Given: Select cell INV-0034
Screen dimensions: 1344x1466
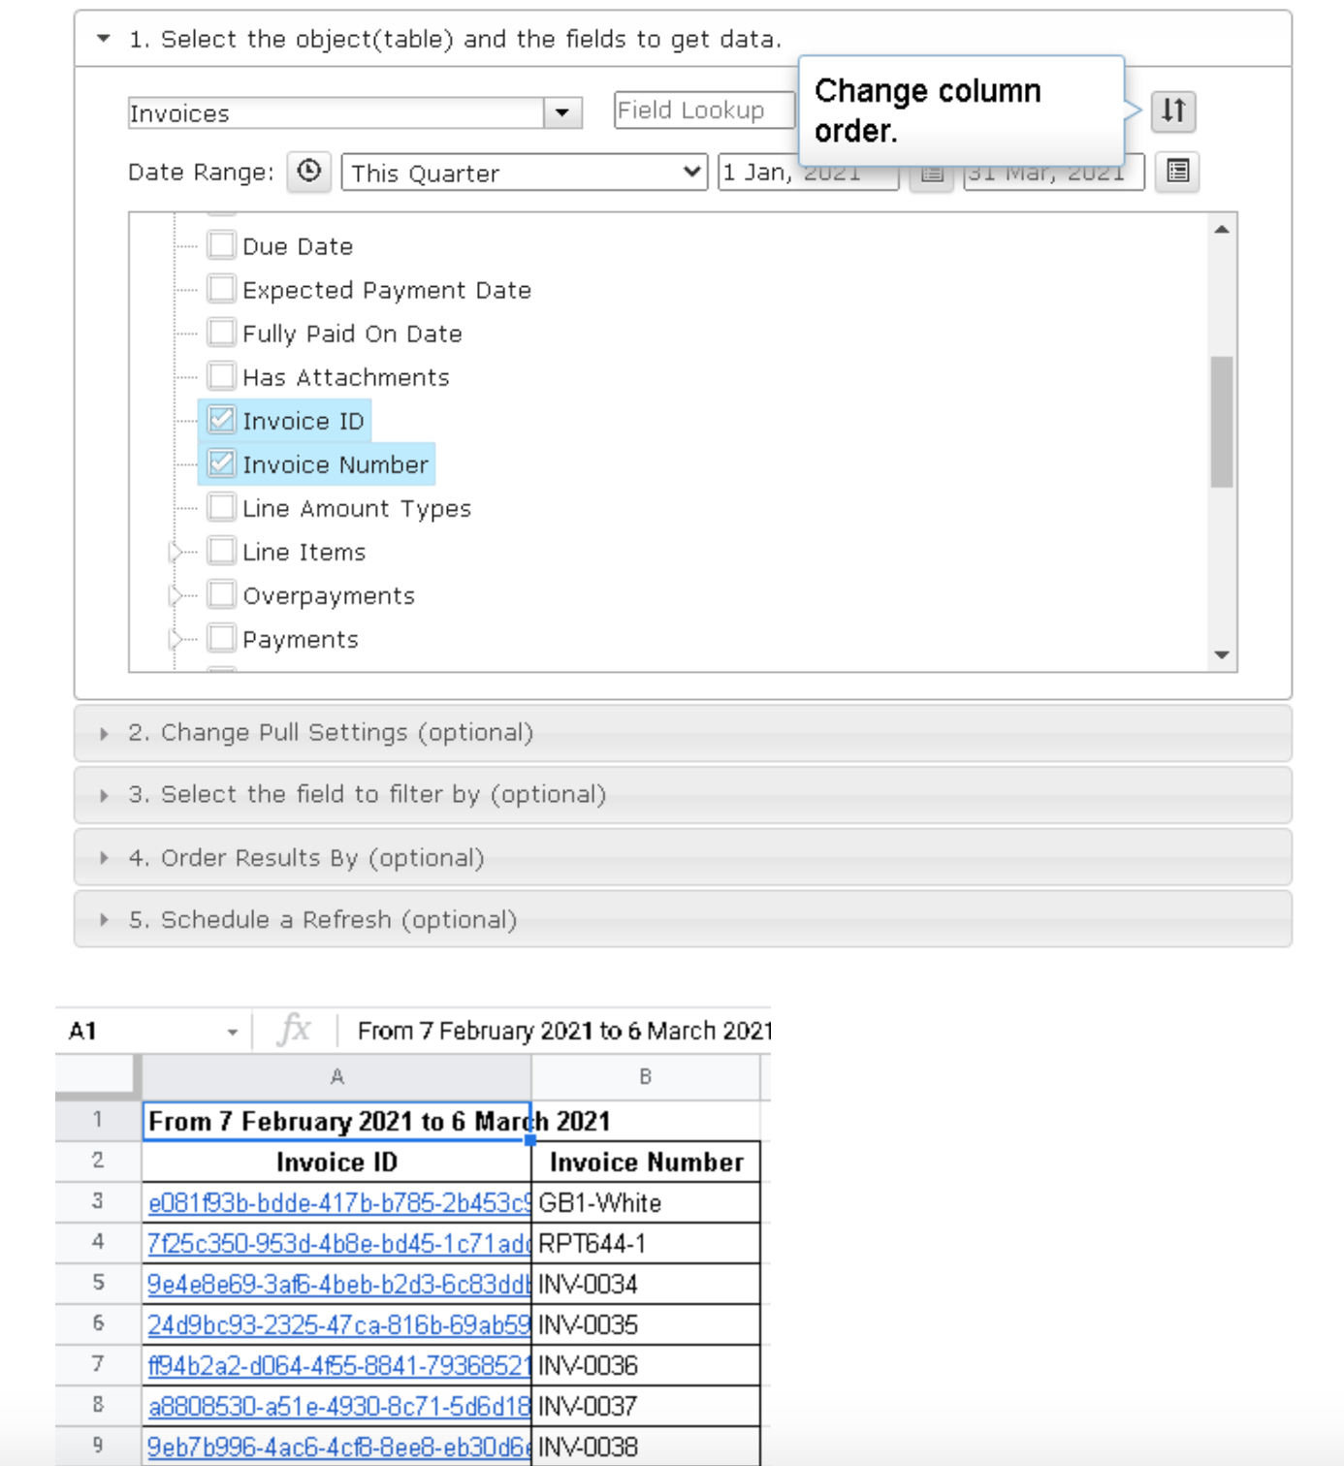Looking at the screenshot, I should coord(646,1284).
